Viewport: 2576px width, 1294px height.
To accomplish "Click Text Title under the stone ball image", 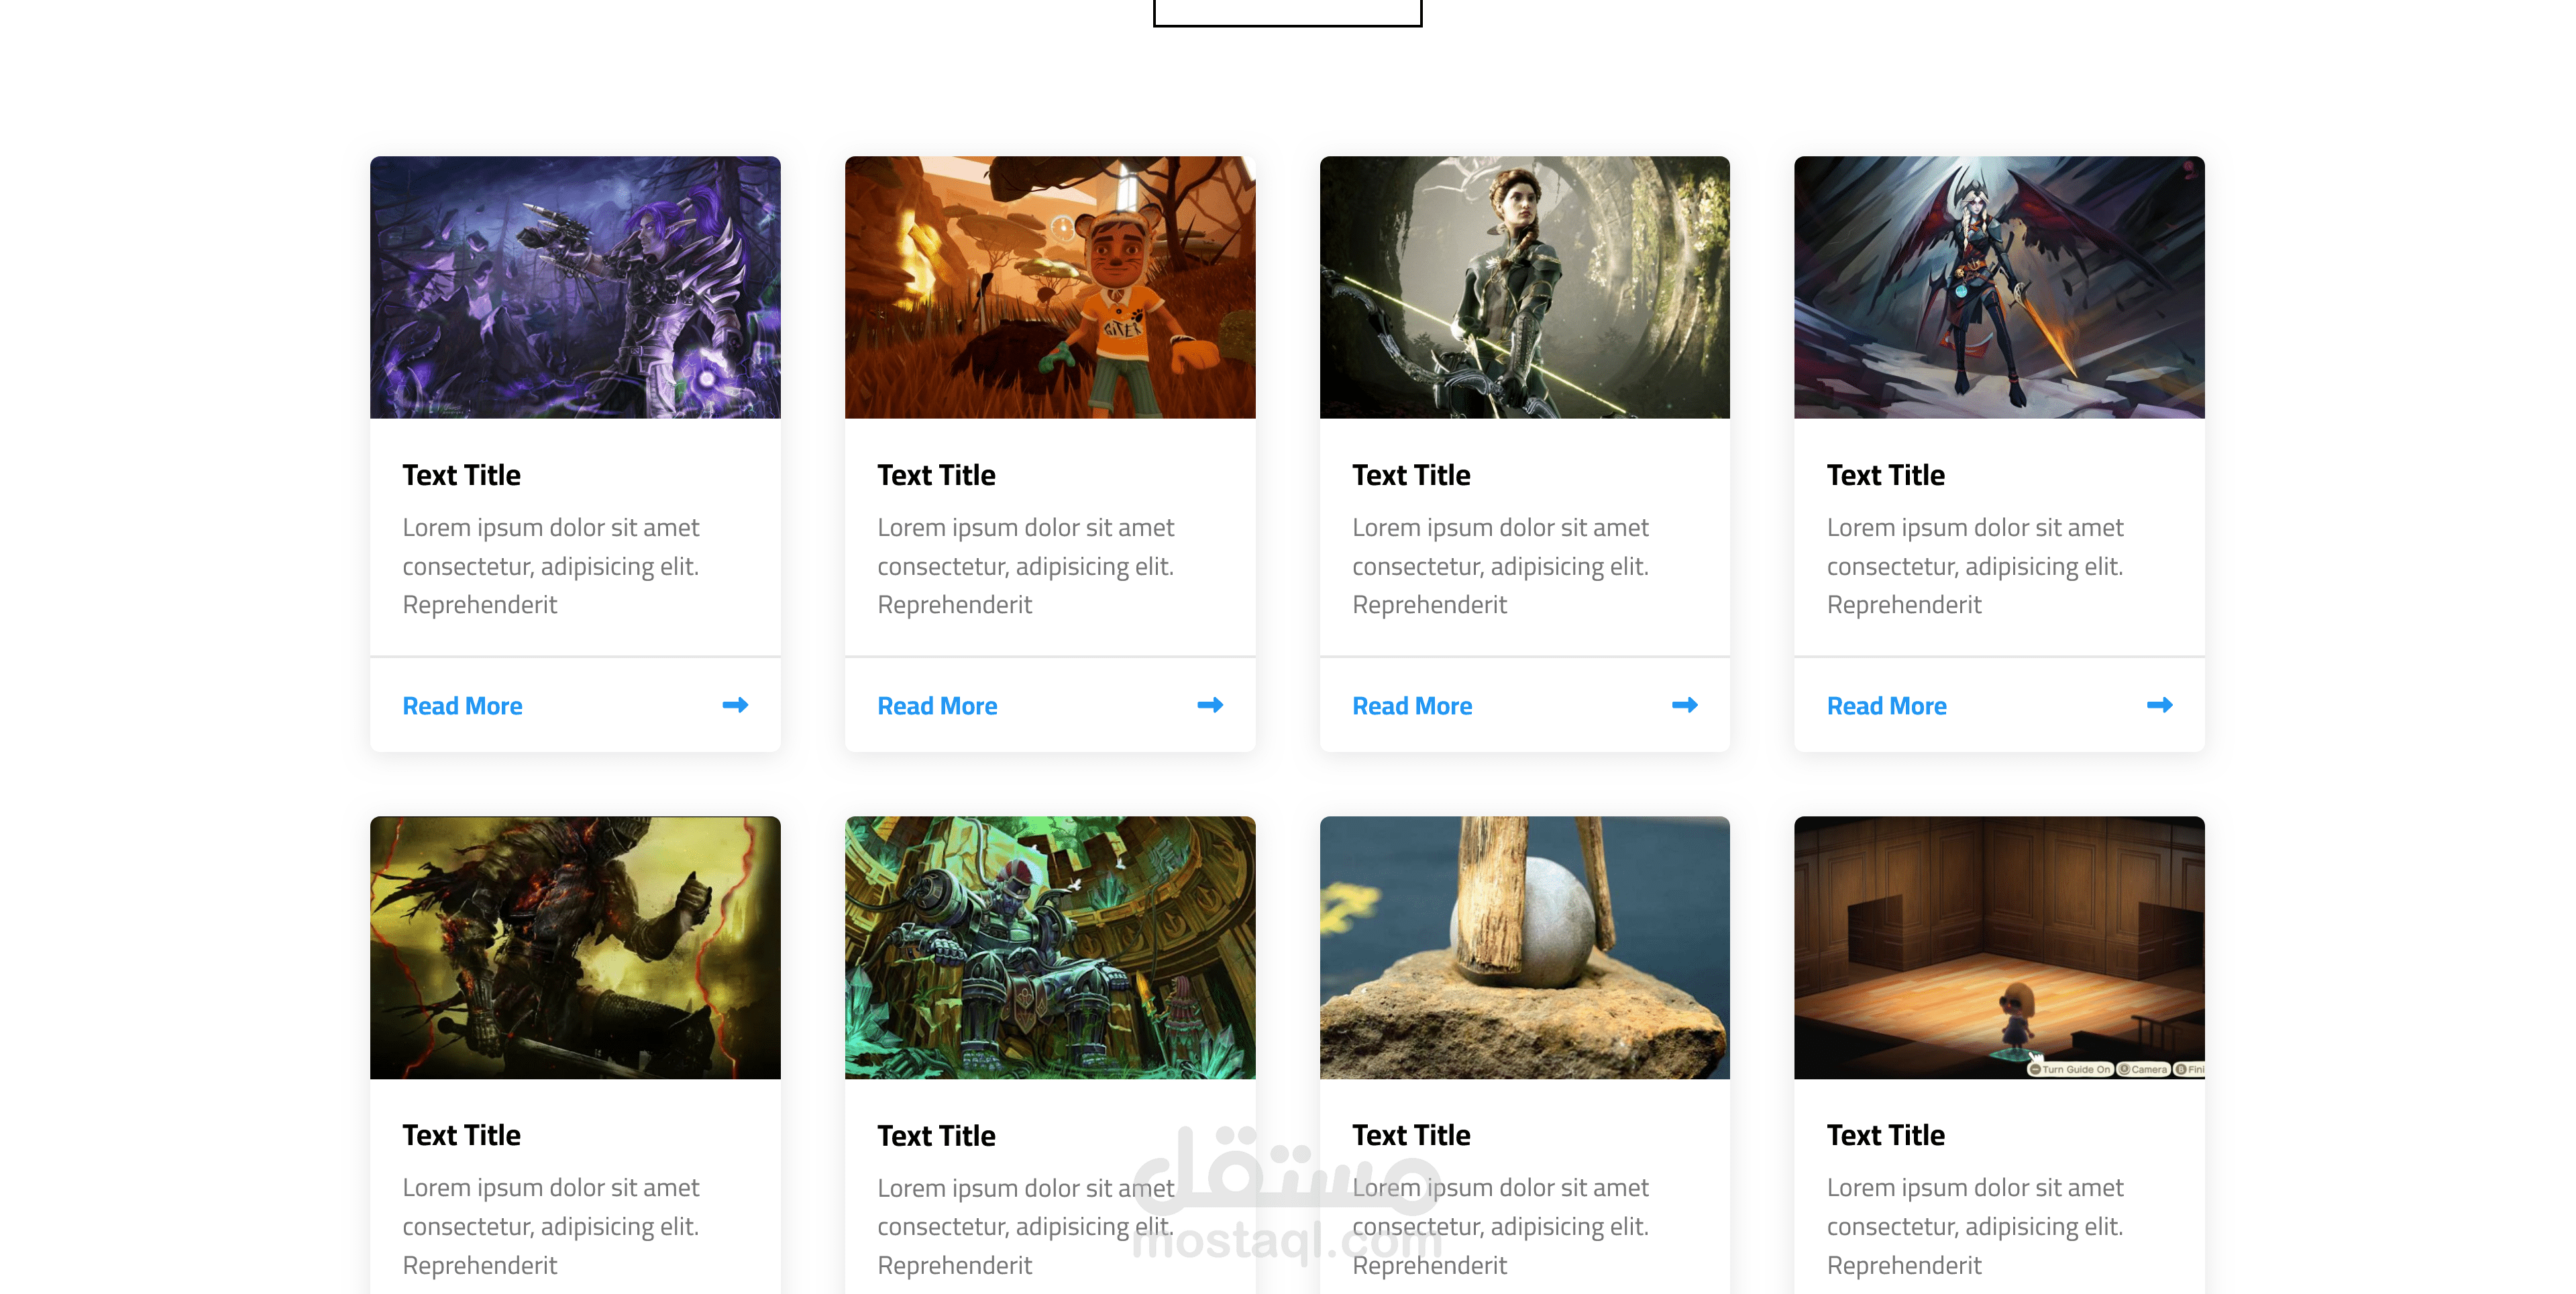I will tap(1411, 1135).
